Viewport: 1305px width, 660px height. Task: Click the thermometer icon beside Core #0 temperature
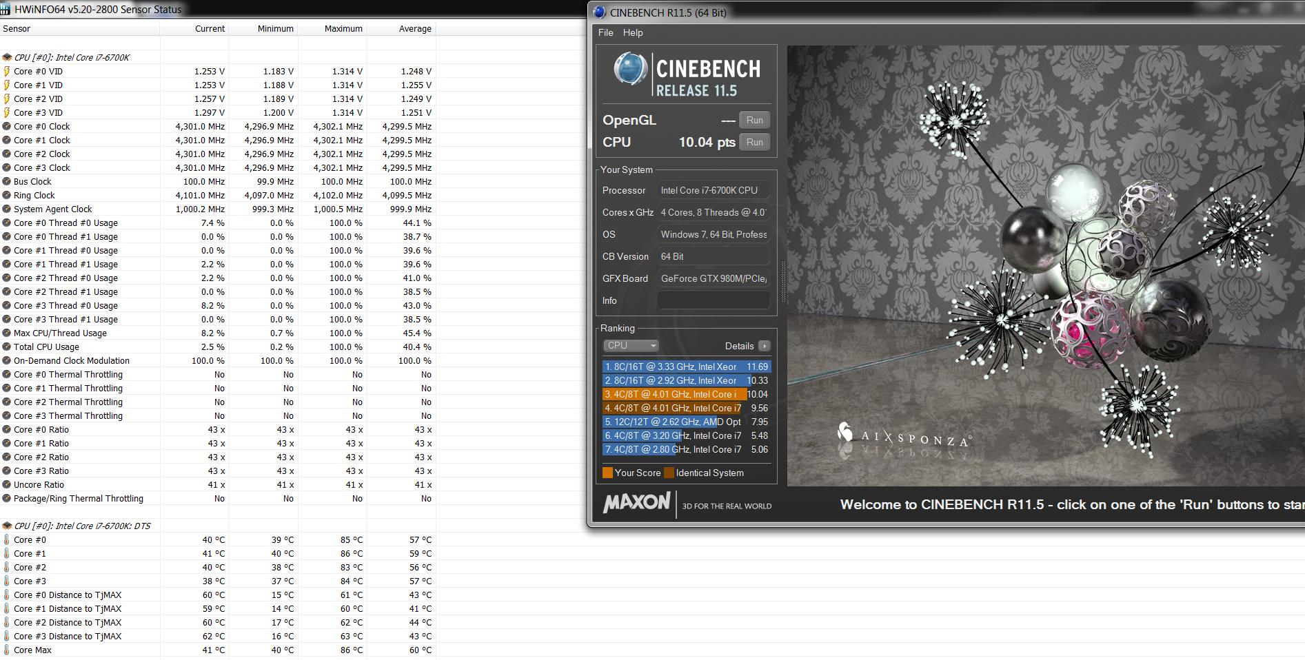click(x=7, y=540)
